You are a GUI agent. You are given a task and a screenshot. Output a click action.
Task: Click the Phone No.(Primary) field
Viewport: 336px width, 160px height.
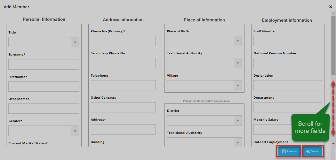(123, 41)
